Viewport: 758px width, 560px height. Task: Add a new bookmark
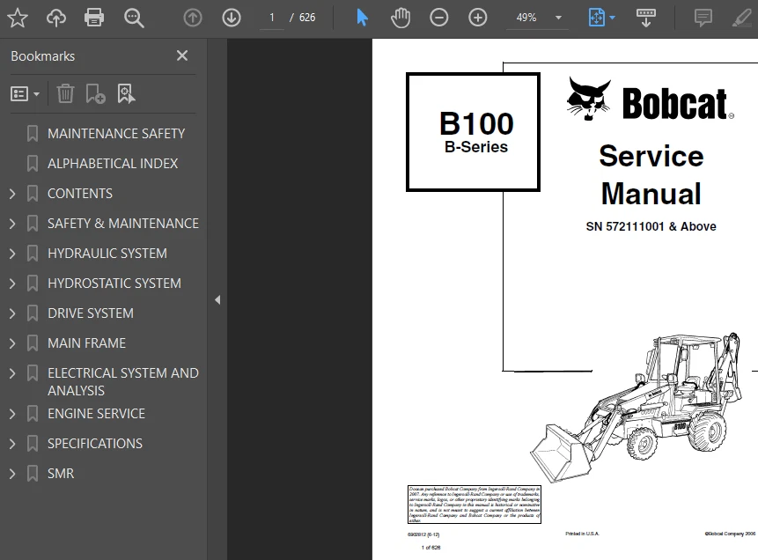95,93
